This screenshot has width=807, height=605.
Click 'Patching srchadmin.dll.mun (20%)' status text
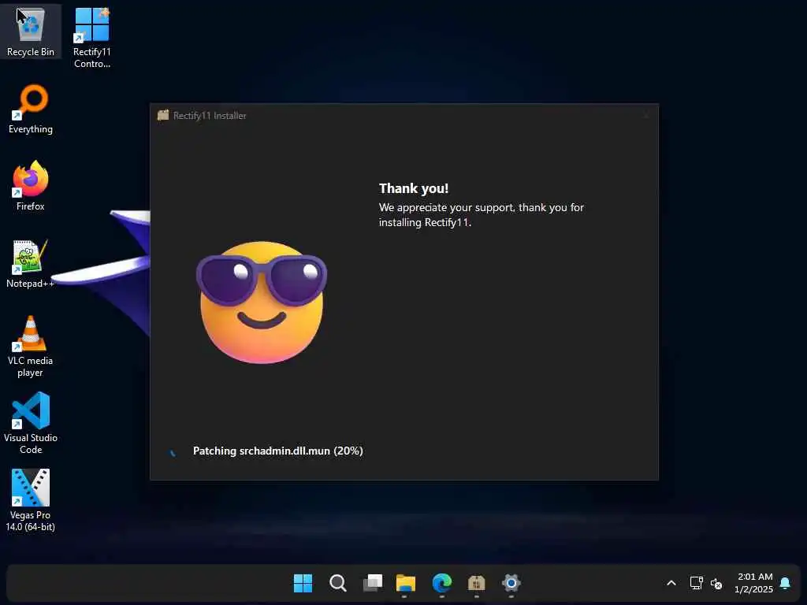(278, 451)
